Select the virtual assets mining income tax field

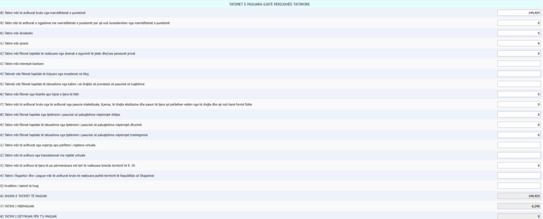click(x=519, y=145)
